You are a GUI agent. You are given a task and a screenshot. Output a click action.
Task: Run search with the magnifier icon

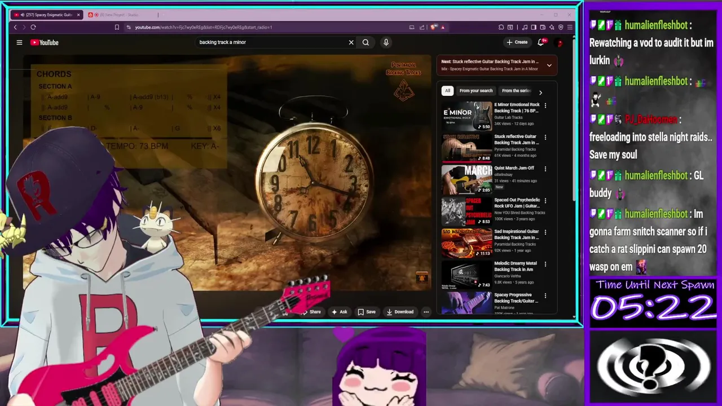(366, 42)
